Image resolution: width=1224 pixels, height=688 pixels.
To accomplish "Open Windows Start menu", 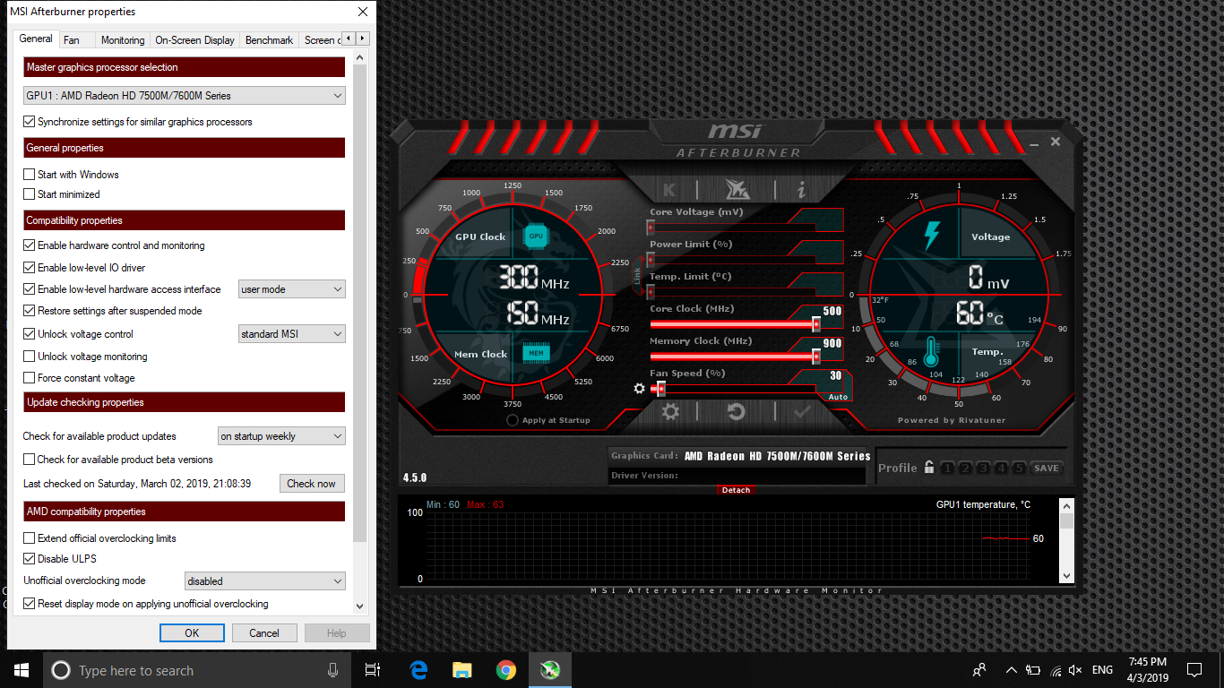I will [22, 670].
